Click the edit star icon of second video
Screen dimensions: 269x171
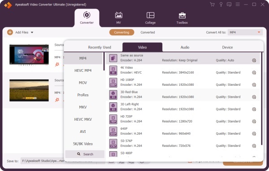point(57,100)
